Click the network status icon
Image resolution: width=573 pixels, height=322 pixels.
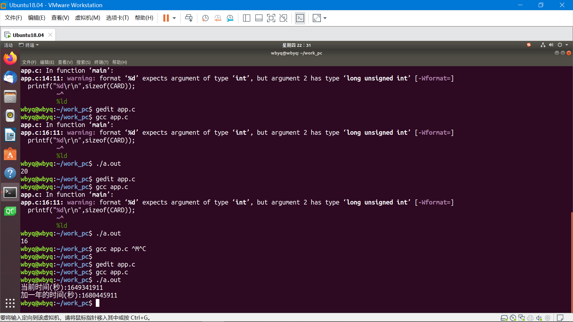click(543, 45)
